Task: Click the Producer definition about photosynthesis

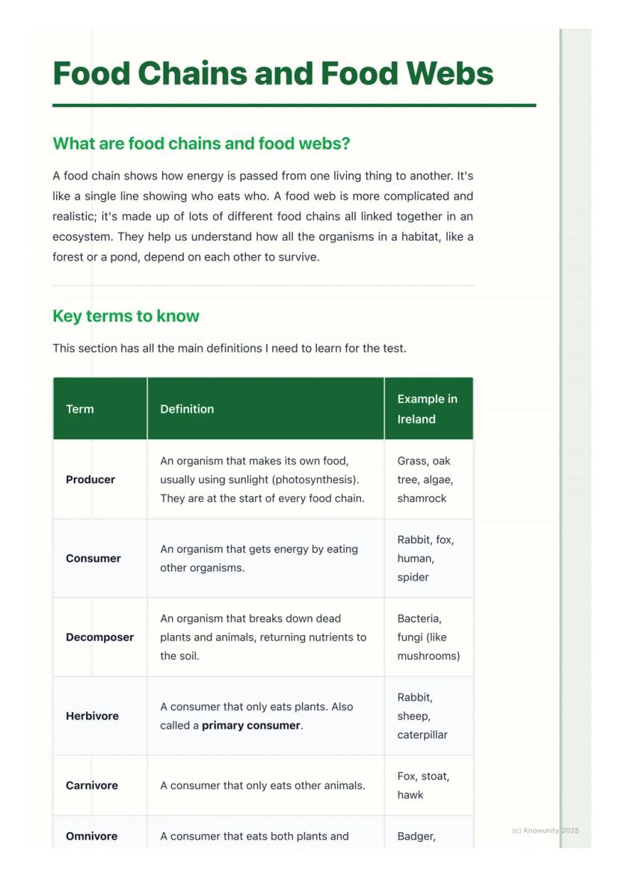Action: 262,480
